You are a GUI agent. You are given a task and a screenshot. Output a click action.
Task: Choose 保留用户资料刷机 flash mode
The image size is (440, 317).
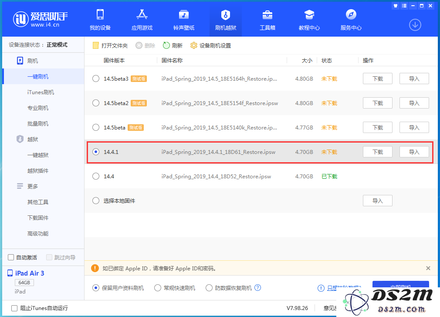point(96,288)
